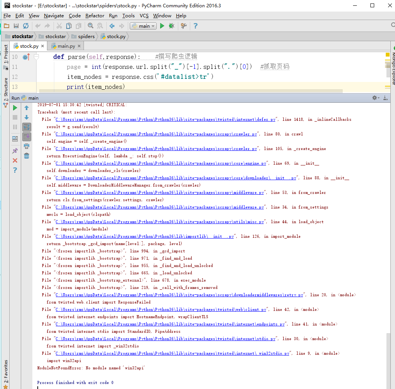Open the win32stdio.py traceback file link
Image resolution: width=395 pixels, height=389 pixels.
tap(172, 353)
